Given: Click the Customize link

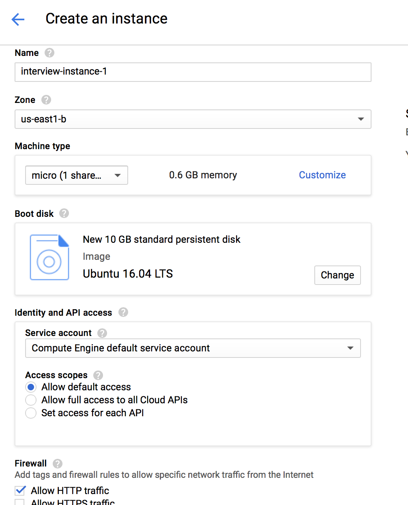Looking at the screenshot, I should (x=322, y=175).
